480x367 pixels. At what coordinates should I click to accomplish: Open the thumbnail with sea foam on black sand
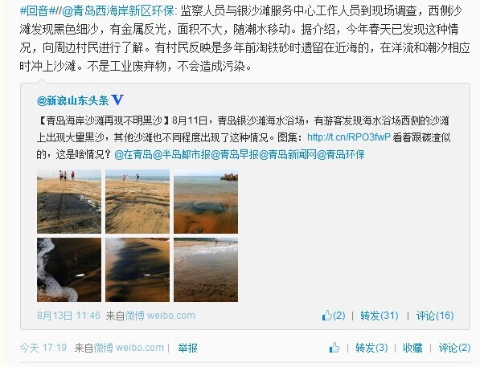(x=69, y=270)
